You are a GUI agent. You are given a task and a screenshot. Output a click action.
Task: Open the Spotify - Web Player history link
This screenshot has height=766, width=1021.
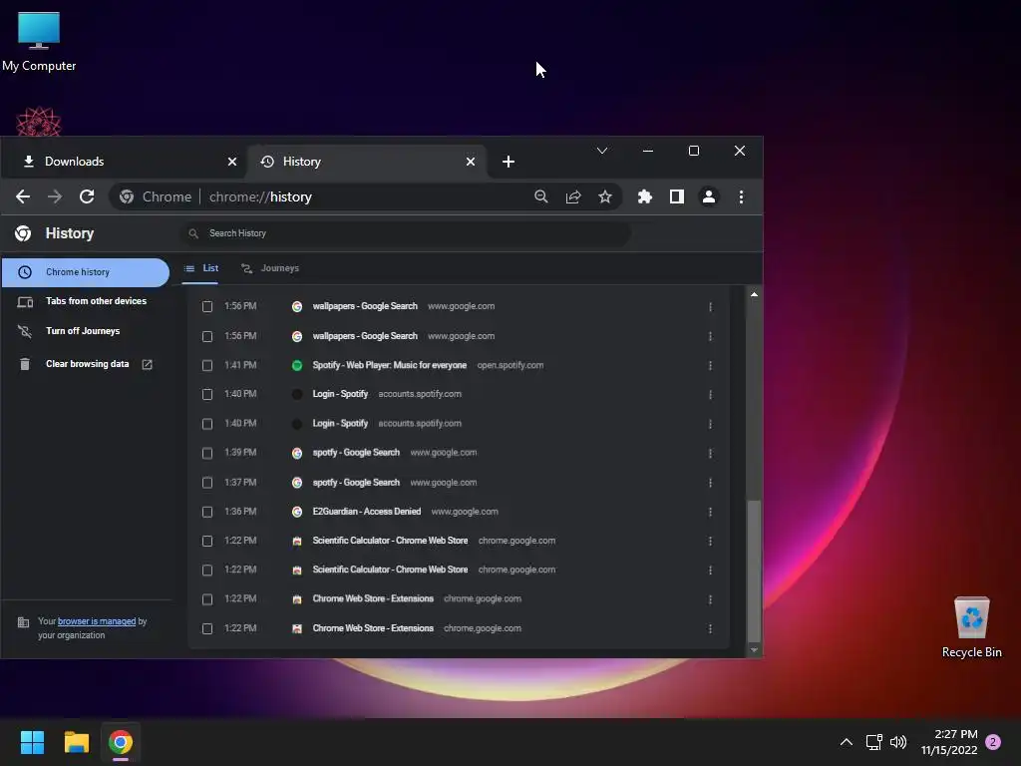(390, 365)
